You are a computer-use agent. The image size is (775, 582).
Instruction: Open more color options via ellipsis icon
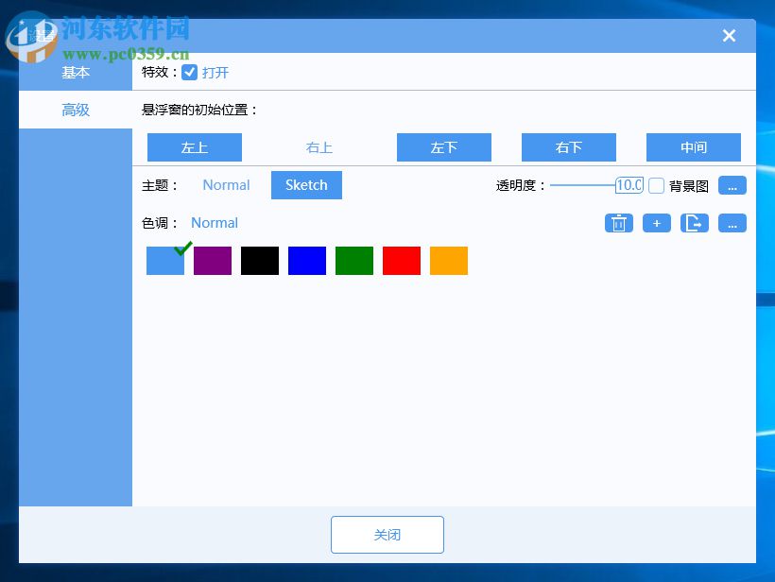click(732, 222)
